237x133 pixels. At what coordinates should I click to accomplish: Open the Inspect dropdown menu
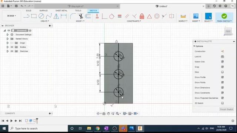tap(183, 21)
